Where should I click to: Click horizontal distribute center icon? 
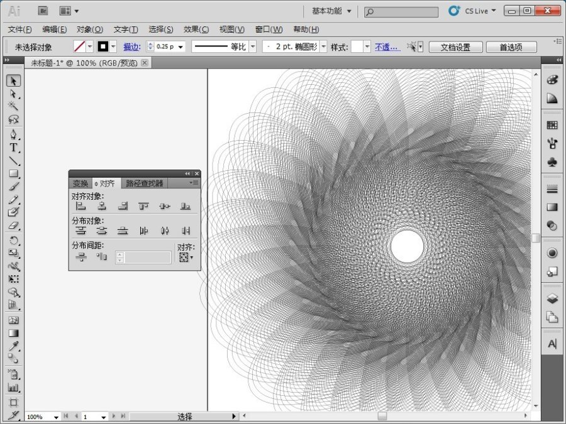[165, 231]
